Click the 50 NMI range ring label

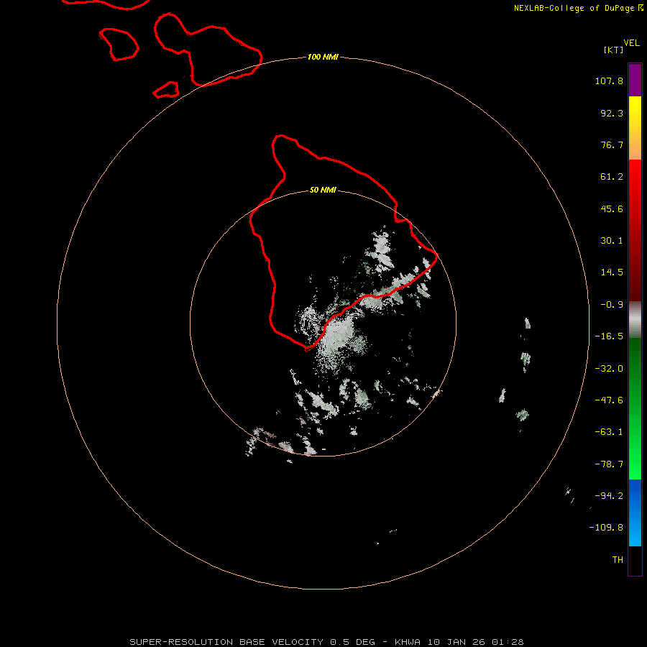click(x=323, y=190)
